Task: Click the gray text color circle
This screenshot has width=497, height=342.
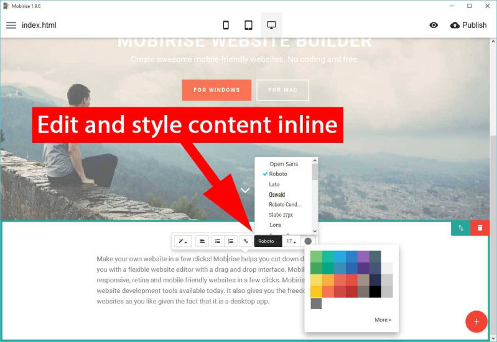Action: point(308,241)
